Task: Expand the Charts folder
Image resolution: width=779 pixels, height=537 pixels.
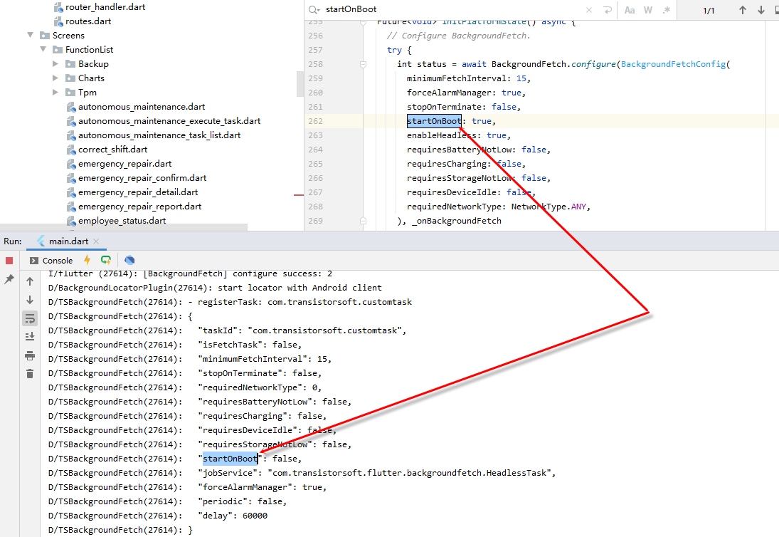Action: (55, 78)
